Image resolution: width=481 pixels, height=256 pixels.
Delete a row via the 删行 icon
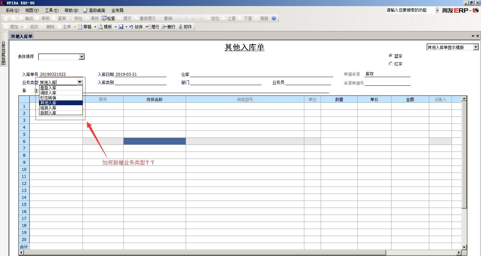(169, 27)
